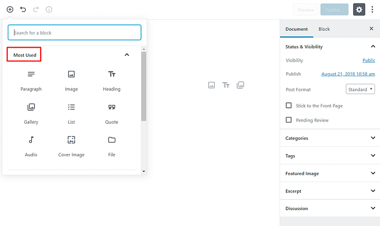Viewport: 380px width, 226px height.
Task: Insert a Gallery block
Action: point(31,114)
